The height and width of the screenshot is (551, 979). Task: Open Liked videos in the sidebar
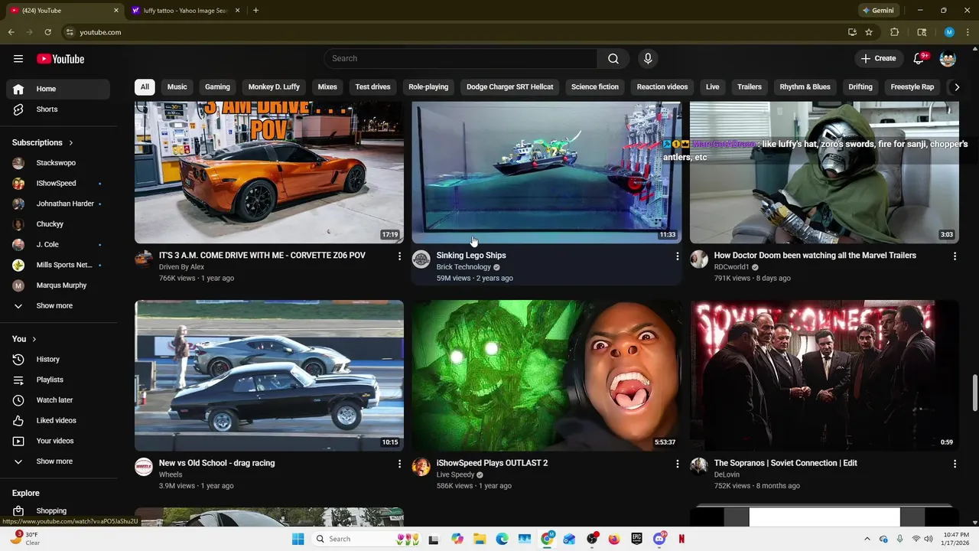pyautogui.click(x=58, y=420)
